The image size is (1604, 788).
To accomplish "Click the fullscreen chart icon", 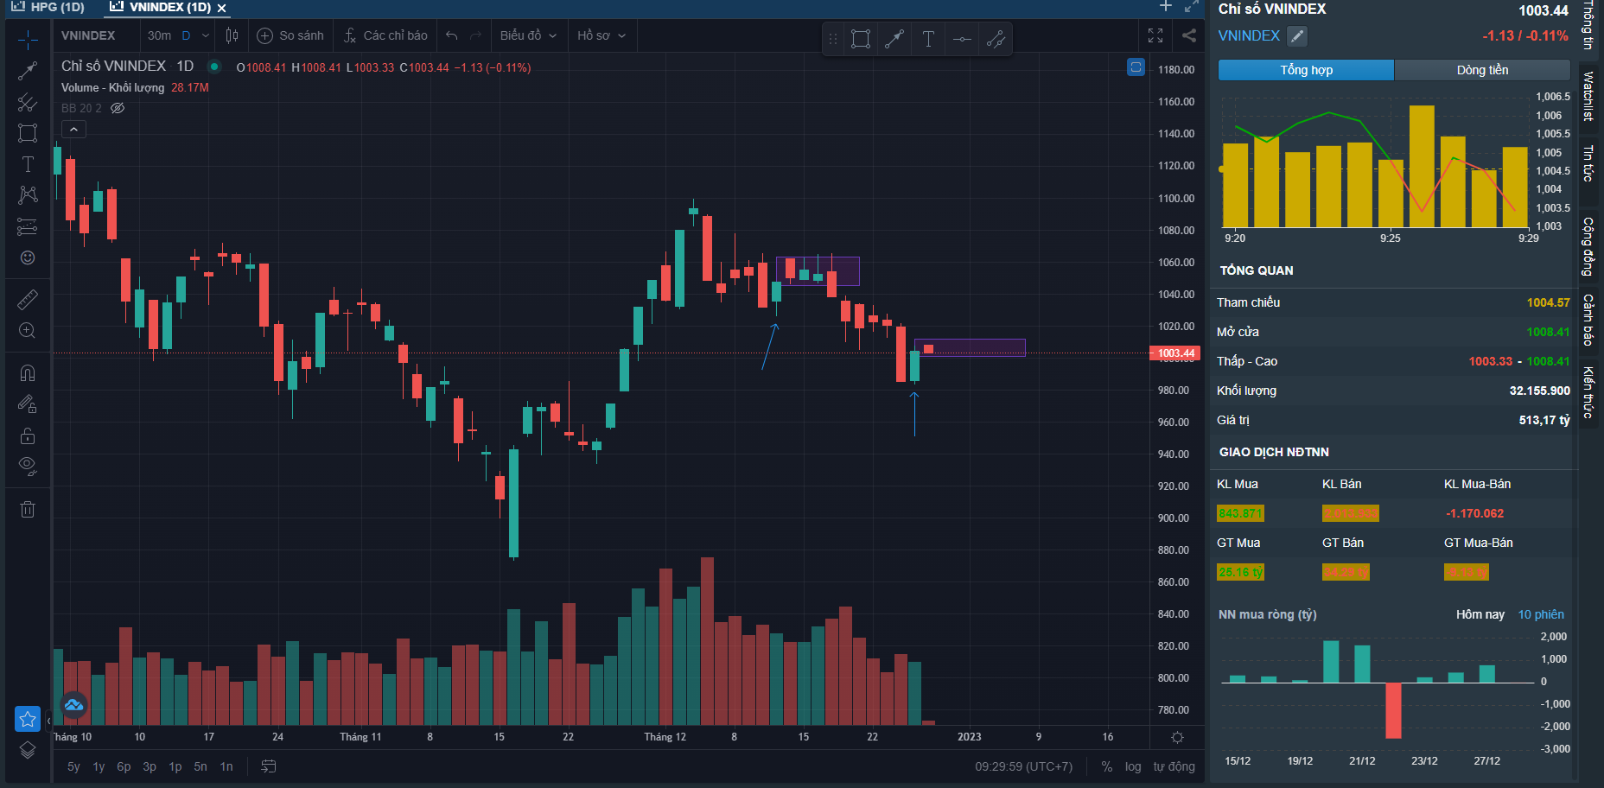I will tap(1155, 35).
